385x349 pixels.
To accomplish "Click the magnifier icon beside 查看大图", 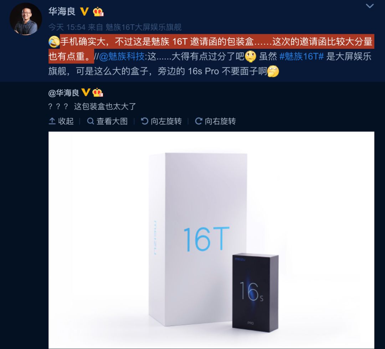I will point(90,121).
